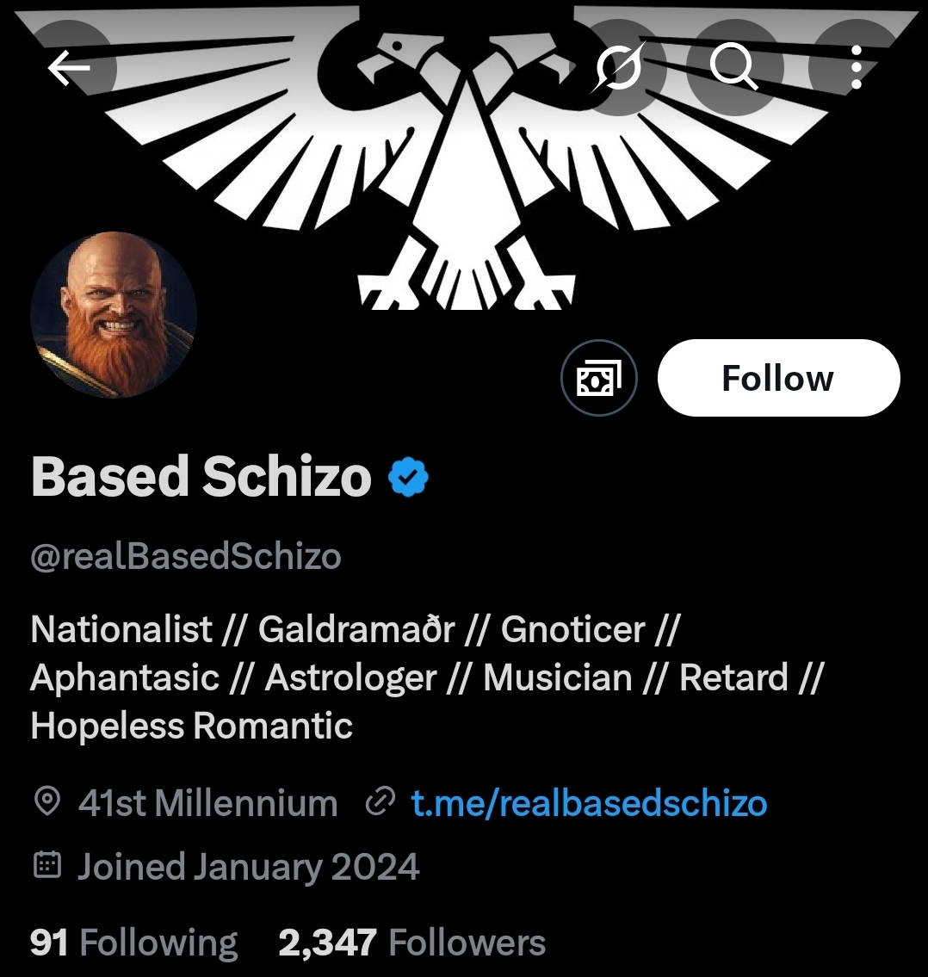The width and height of the screenshot is (928, 977).
Task: Tap the chain link icon
Action: (378, 803)
